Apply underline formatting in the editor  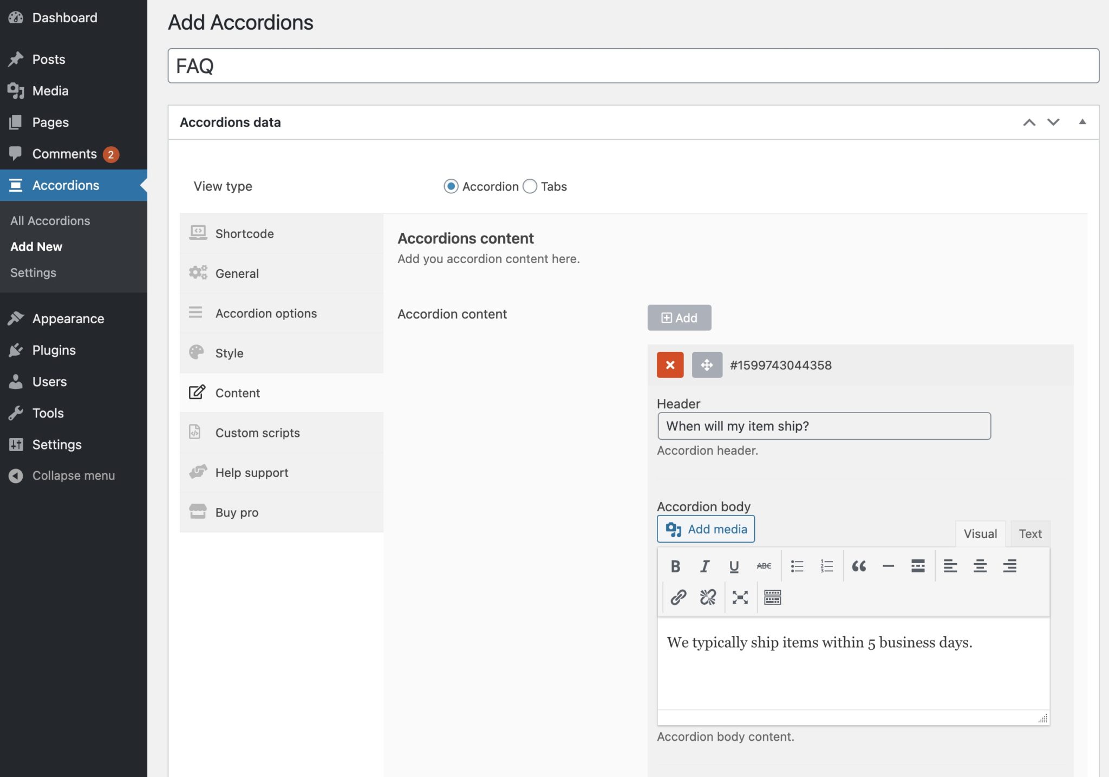pos(734,566)
